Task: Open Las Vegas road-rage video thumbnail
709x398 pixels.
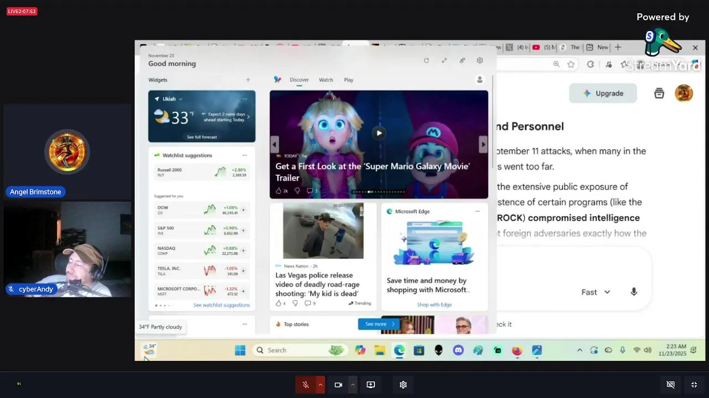Action: [x=323, y=231]
